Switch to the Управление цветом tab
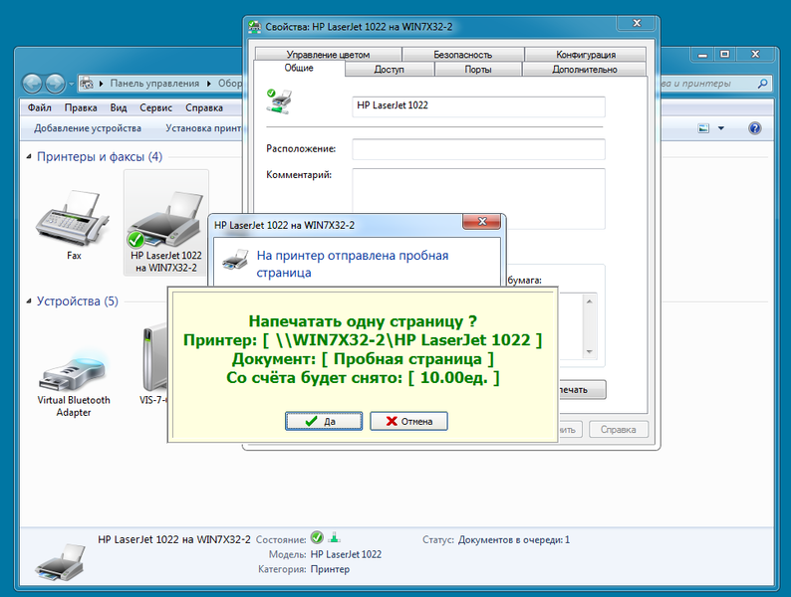The image size is (791, 597). click(x=328, y=54)
